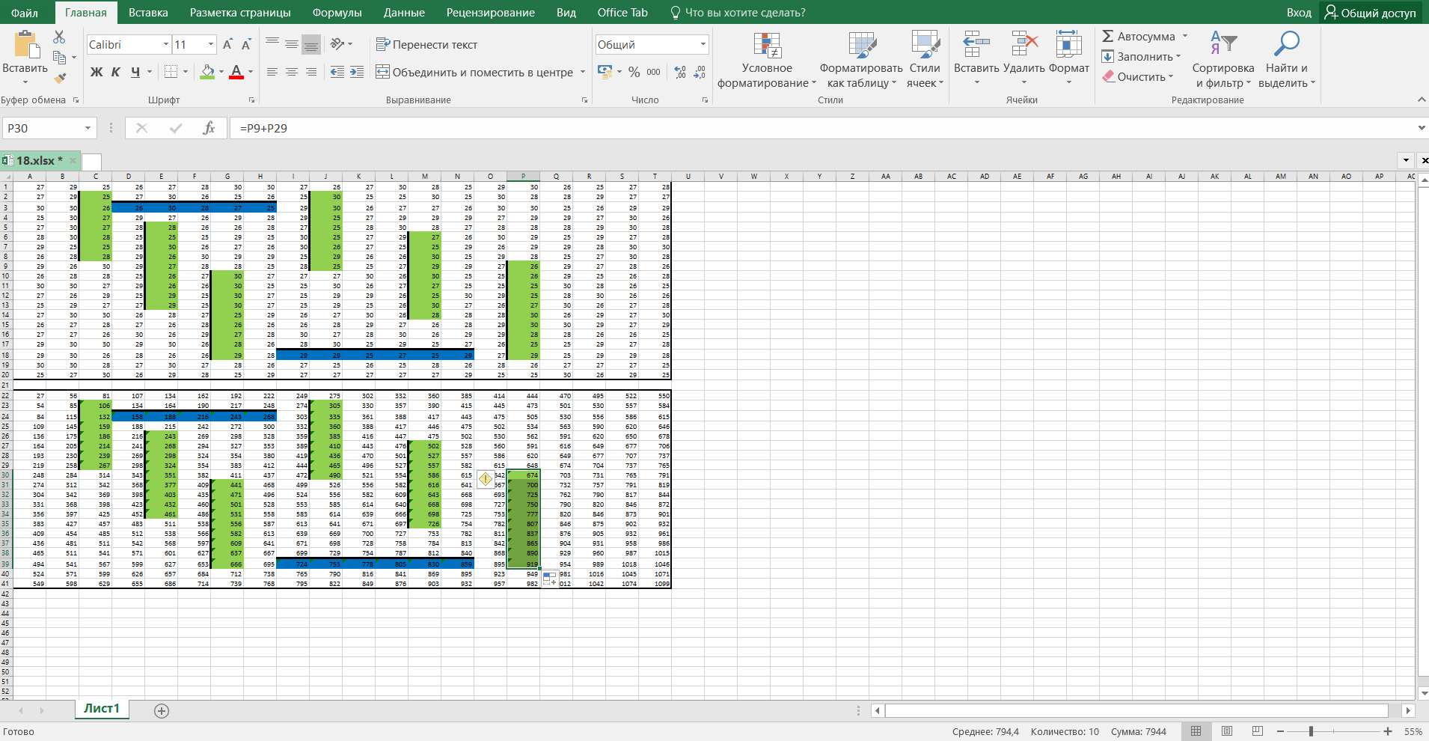Click the Increase Indent icon

pyautogui.click(x=357, y=72)
